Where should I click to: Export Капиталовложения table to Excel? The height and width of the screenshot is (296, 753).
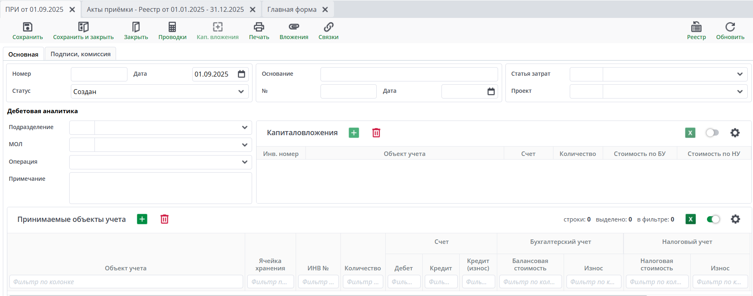(690, 133)
